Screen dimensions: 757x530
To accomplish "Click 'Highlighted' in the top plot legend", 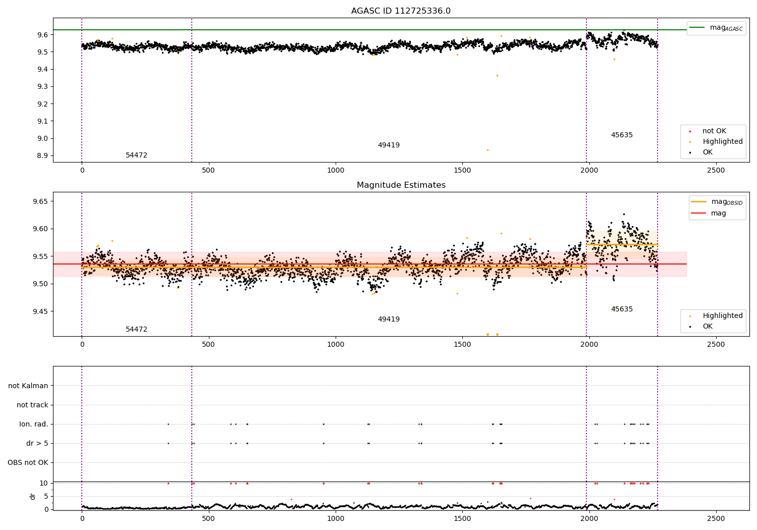I will [x=723, y=142].
